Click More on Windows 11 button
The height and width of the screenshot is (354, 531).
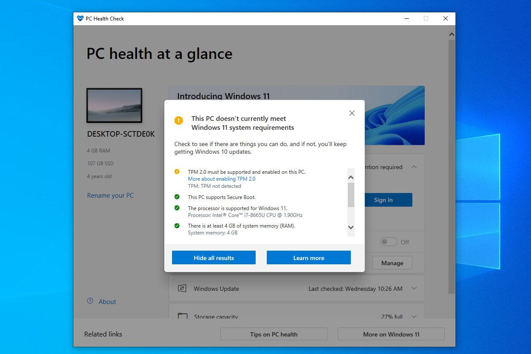pyautogui.click(x=391, y=334)
